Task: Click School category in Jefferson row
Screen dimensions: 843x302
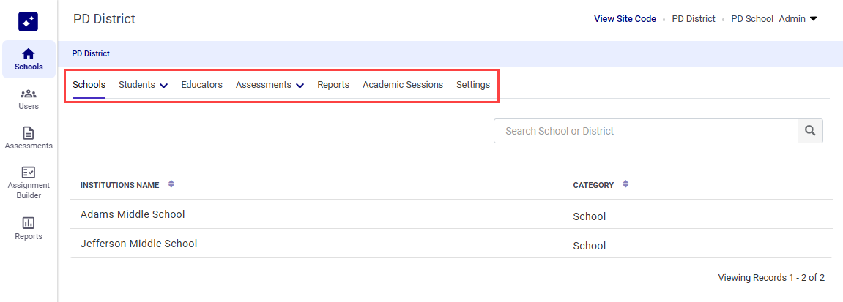Action: pos(590,246)
